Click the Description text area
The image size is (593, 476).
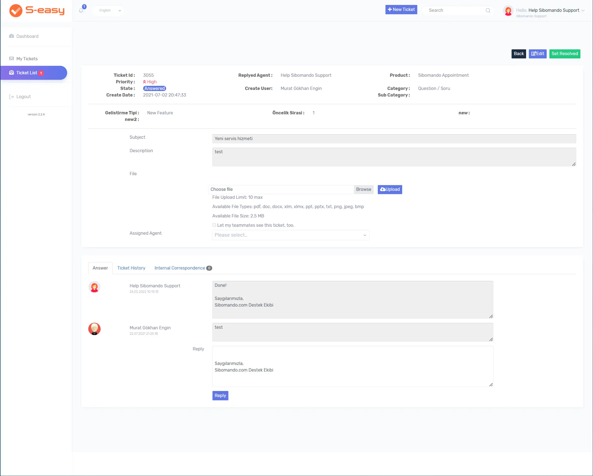394,157
